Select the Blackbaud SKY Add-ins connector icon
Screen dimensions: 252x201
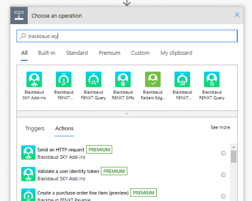pyautogui.click(x=34, y=79)
